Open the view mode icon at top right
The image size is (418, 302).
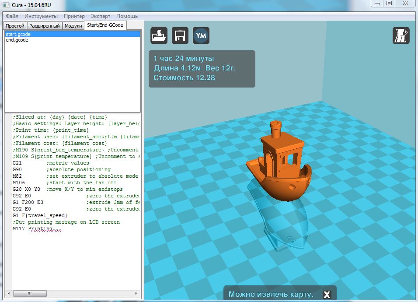[401, 35]
